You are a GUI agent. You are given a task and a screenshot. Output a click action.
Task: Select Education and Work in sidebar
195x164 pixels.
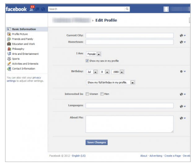click(24, 44)
